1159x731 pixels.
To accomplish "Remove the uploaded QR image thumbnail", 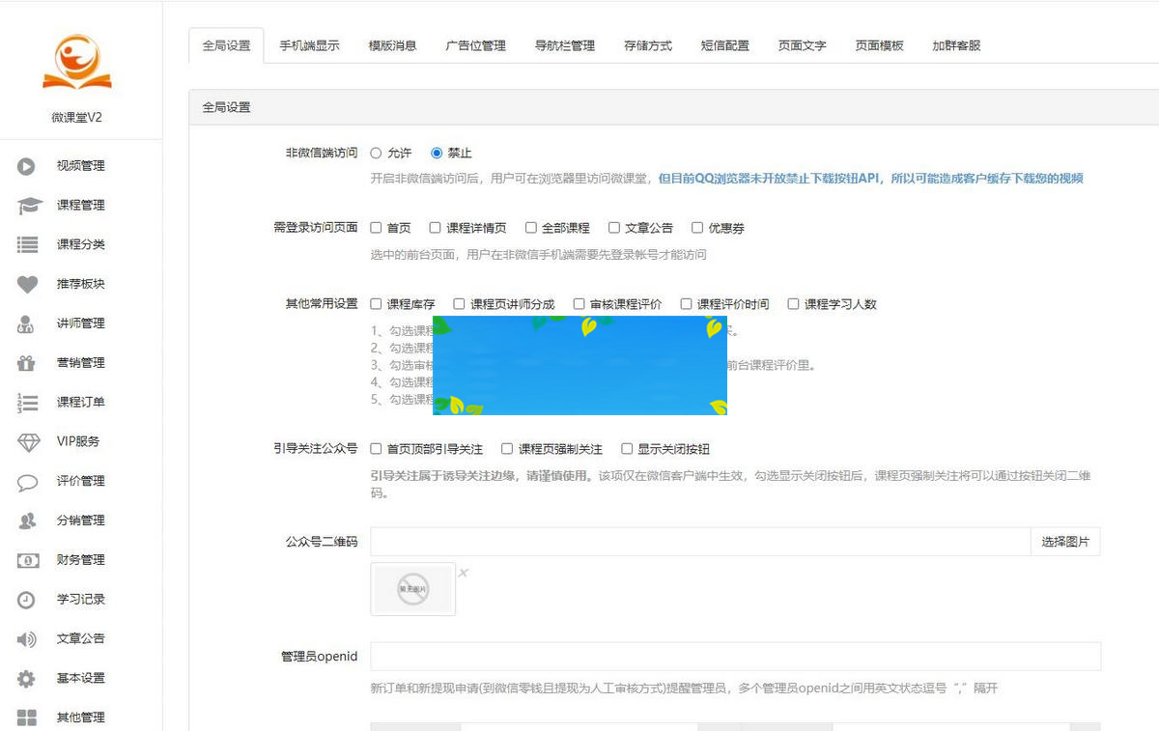I will (x=463, y=572).
